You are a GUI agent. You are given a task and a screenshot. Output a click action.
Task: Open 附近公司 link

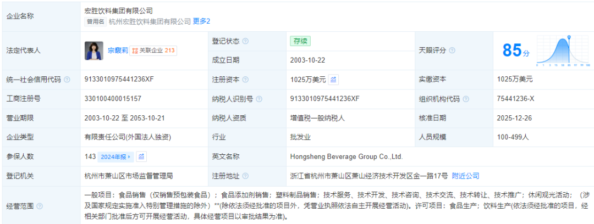466,176
